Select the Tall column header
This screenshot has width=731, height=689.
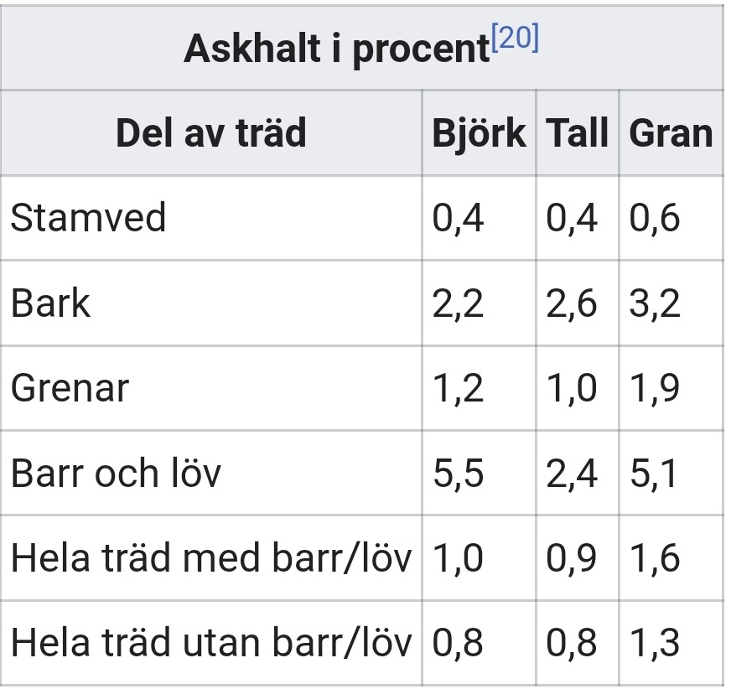(577, 134)
